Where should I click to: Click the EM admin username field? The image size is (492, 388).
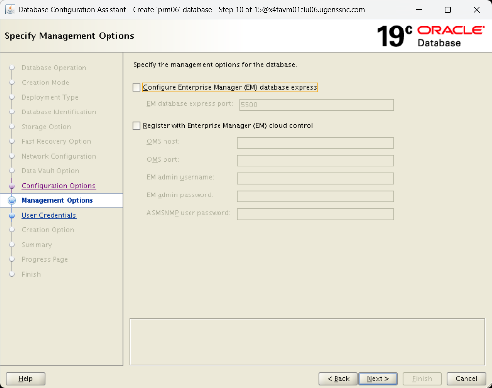(315, 179)
